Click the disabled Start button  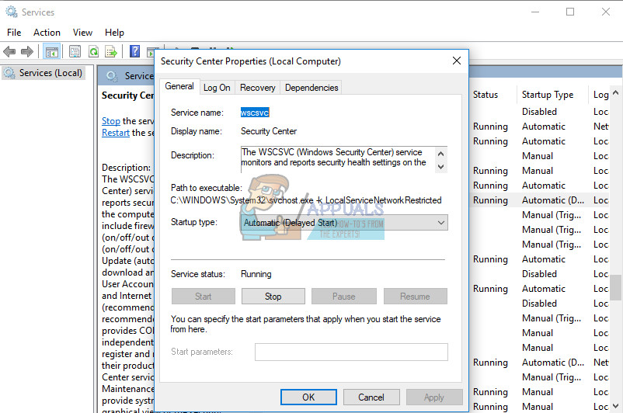click(x=203, y=297)
